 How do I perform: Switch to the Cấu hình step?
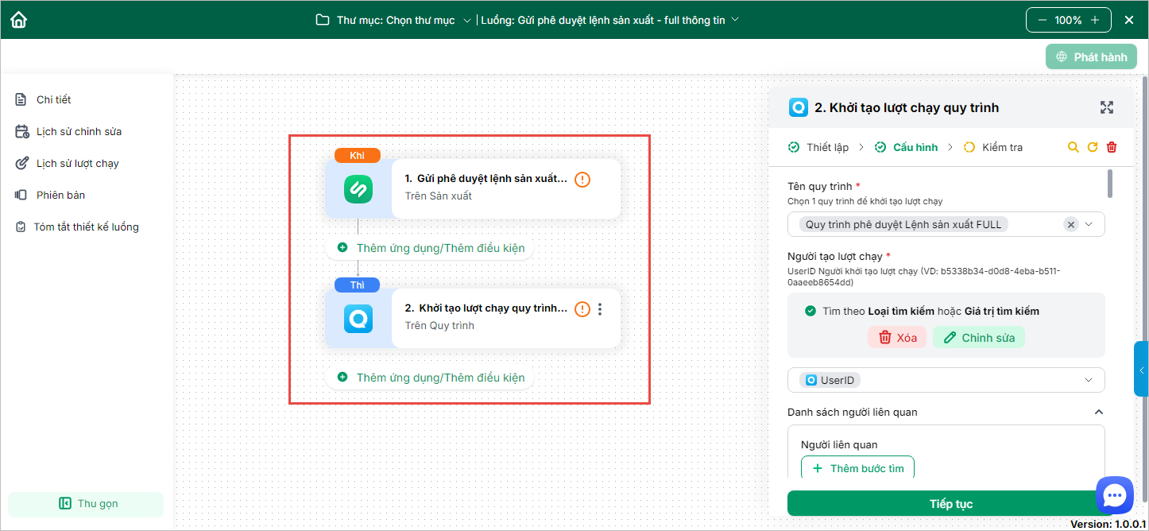tap(906, 147)
